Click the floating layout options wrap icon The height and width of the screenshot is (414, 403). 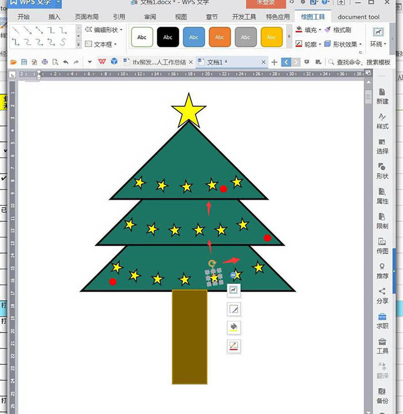pyautogui.click(x=234, y=290)
